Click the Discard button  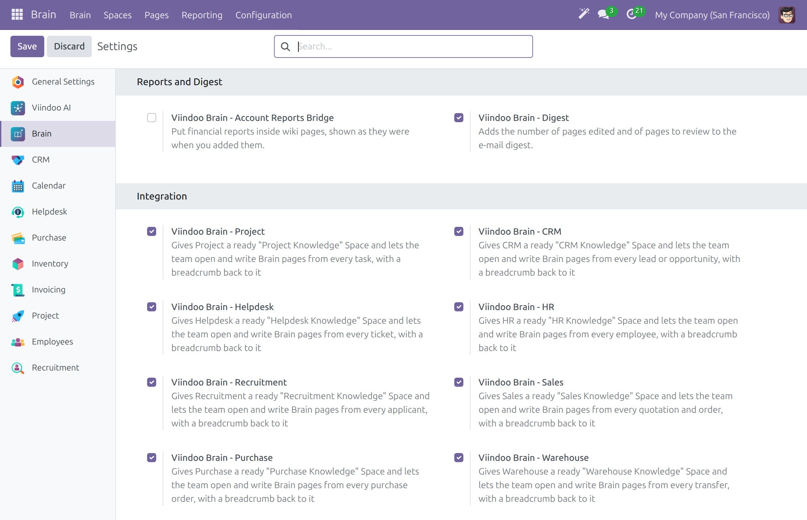pos(69,46)
